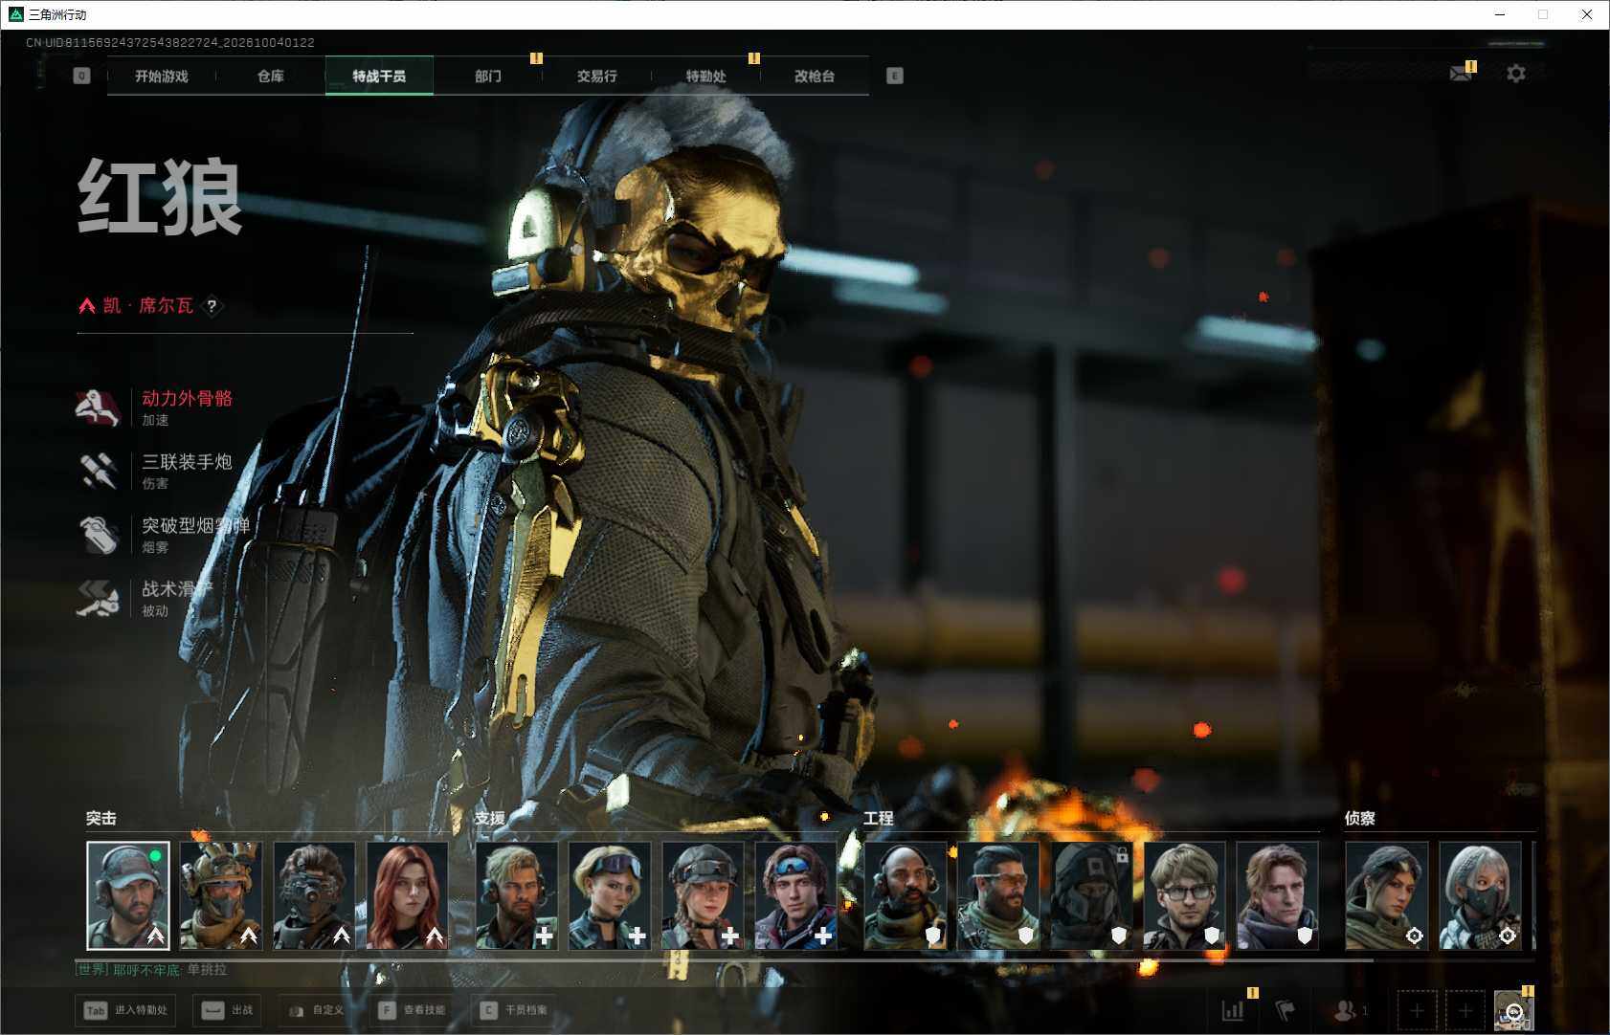This screenshot has height=1035, width=1610.
Task: Select 支援 operator with blue visor
Action: point(795,895)
